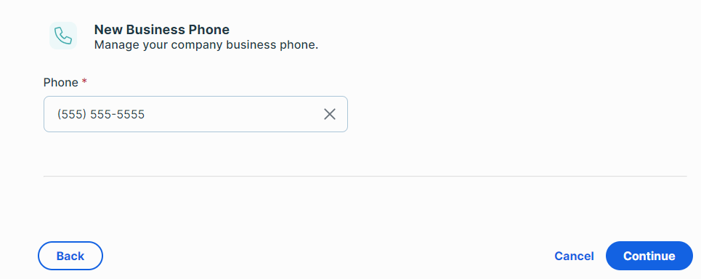The image size is (701, 279).
Task: Click the horizontal divider line below the form
Action: [x=365, y=176]
